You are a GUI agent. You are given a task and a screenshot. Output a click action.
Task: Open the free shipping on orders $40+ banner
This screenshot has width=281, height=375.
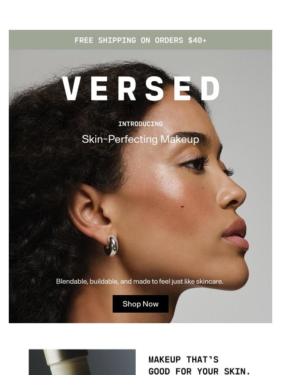tap(140, 40)
